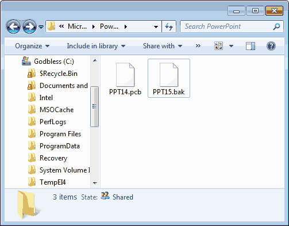This screenshot has height=226, width=289.
Task: Click the double chevron in address bar
Action: pyautogui.click(x=61, y=26)
